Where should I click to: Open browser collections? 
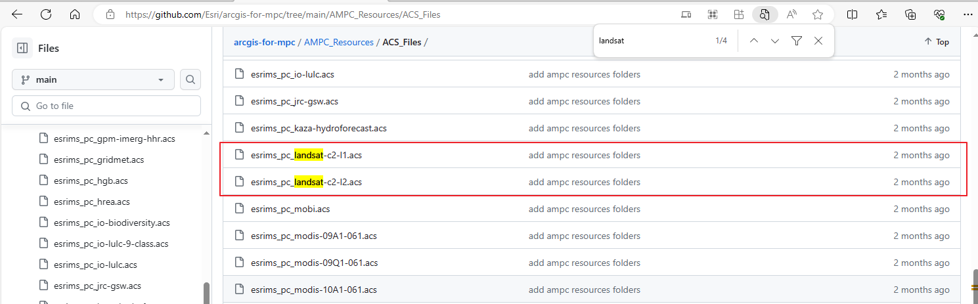[910, 14]
